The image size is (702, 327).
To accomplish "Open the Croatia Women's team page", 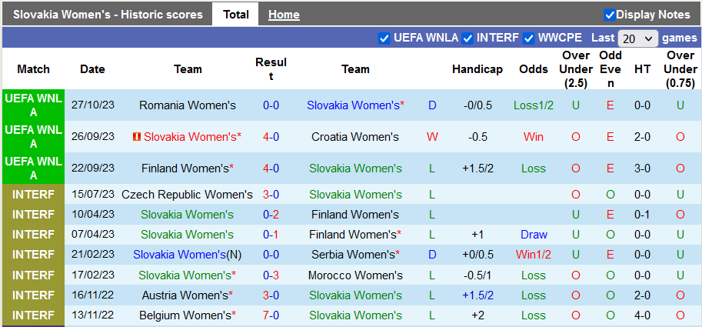I will point(355,137).
